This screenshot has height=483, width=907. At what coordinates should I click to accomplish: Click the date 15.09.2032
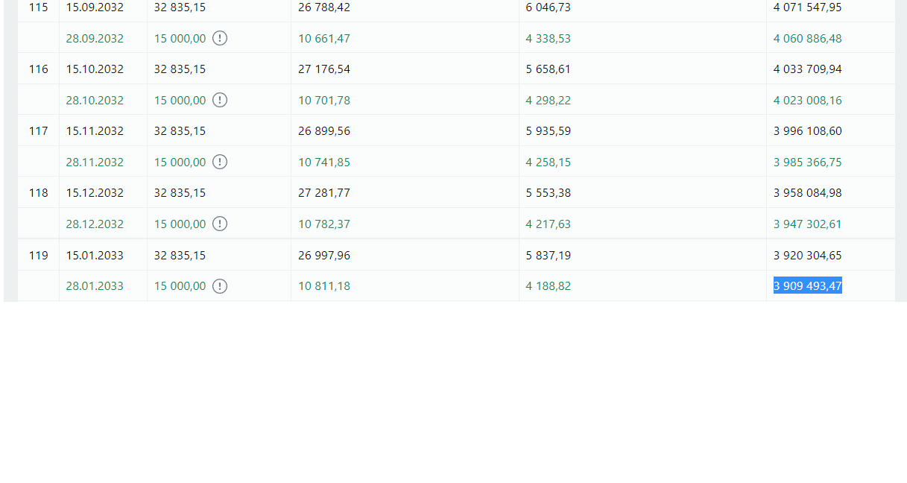(95, 7)
